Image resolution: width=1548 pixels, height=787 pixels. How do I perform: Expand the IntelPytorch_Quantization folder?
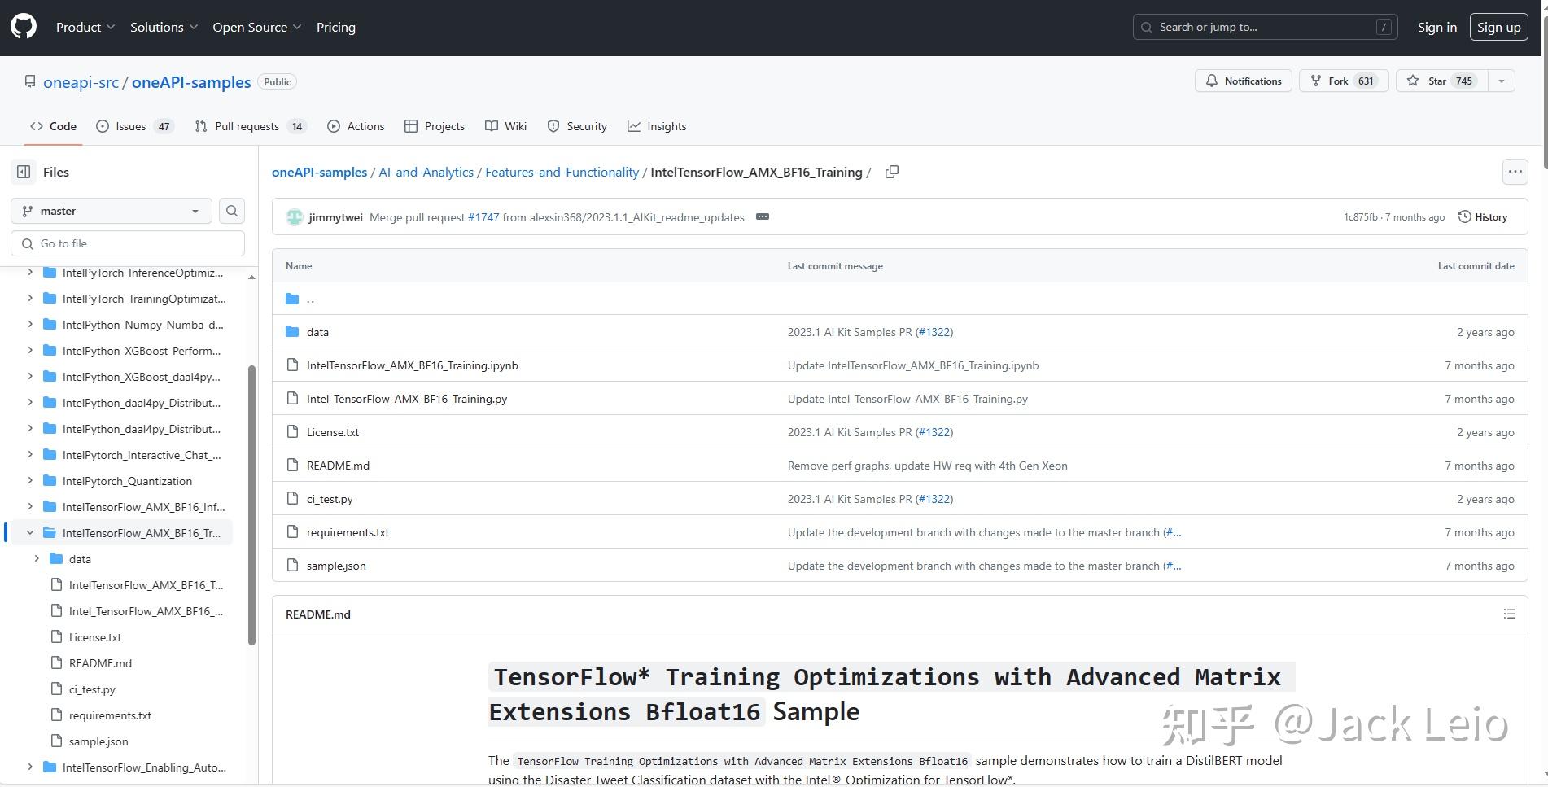click(30, 481)
